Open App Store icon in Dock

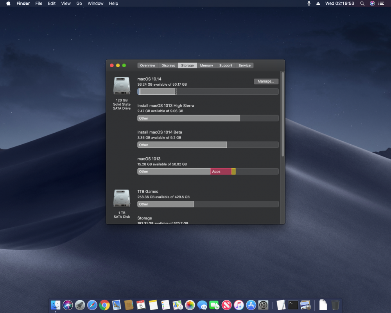251,305
